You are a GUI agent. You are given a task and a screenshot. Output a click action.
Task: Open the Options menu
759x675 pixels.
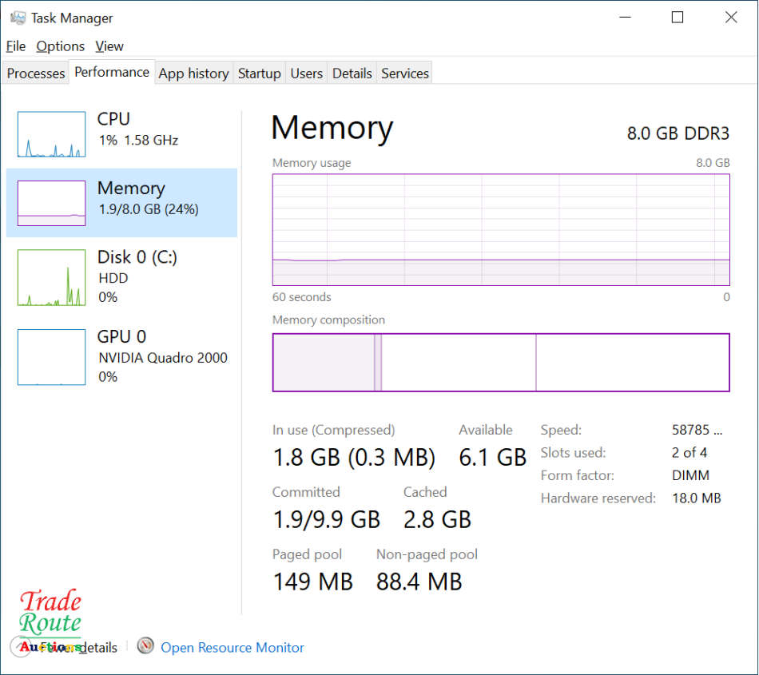(x=60, y=46)
